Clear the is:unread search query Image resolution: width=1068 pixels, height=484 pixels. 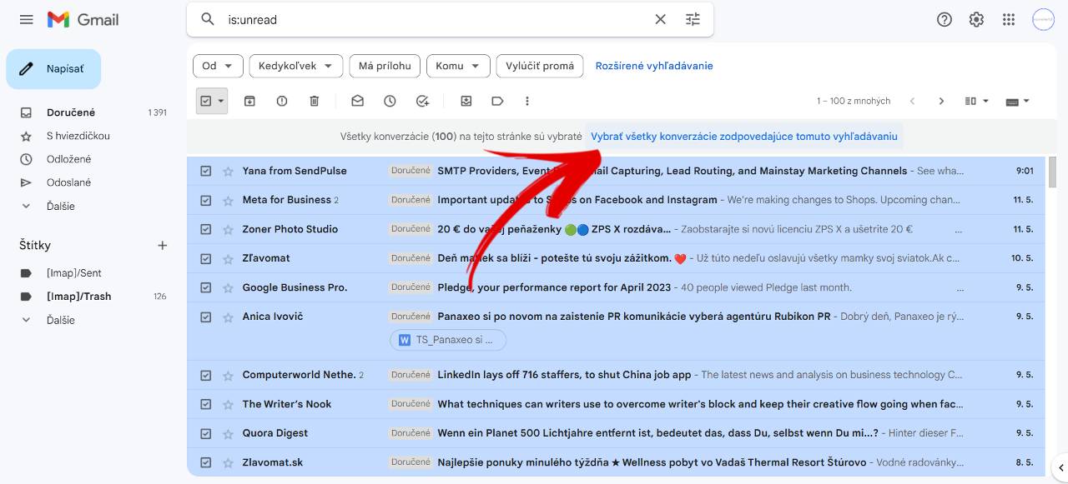(660, 19)
